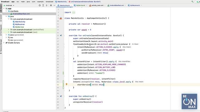
Task: Click the Expand All icon in Project panel
Action: point(43,5)
